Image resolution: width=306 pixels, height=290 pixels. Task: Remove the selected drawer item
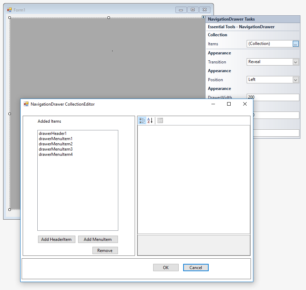105,250
